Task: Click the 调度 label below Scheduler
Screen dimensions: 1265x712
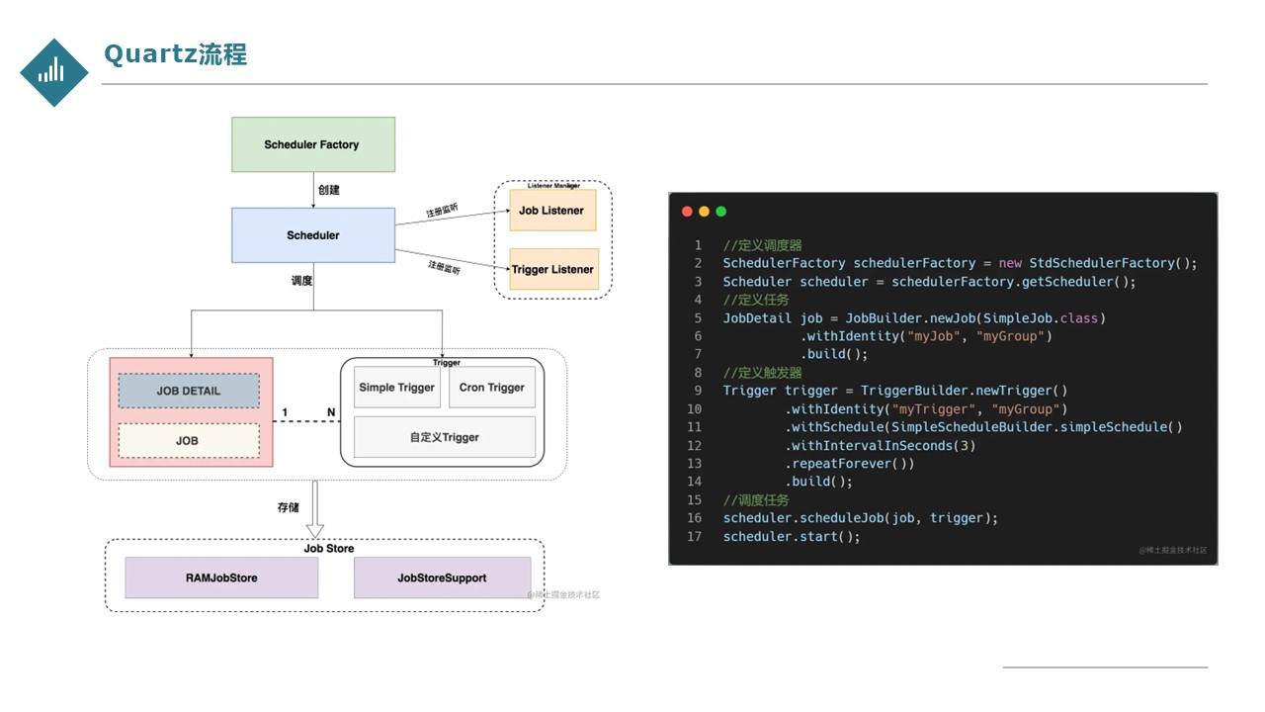Action: [x=302, y=281]
